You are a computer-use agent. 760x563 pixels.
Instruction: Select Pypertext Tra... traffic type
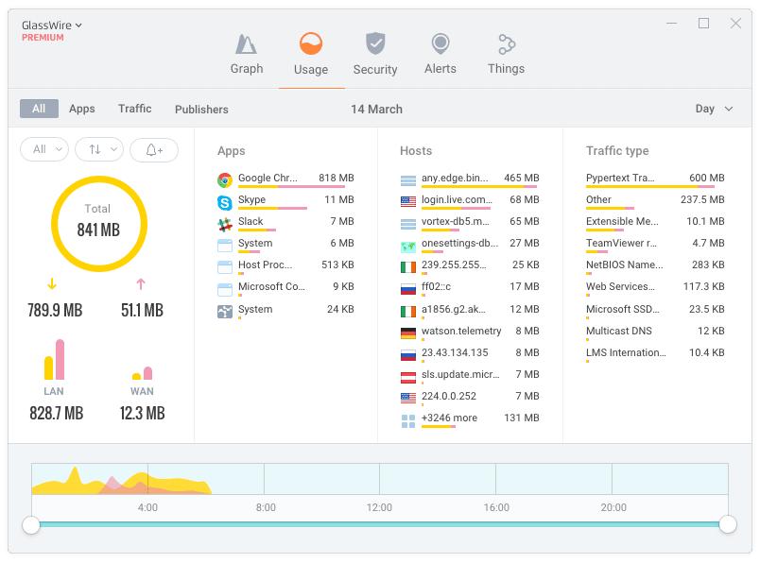(655, 180)
